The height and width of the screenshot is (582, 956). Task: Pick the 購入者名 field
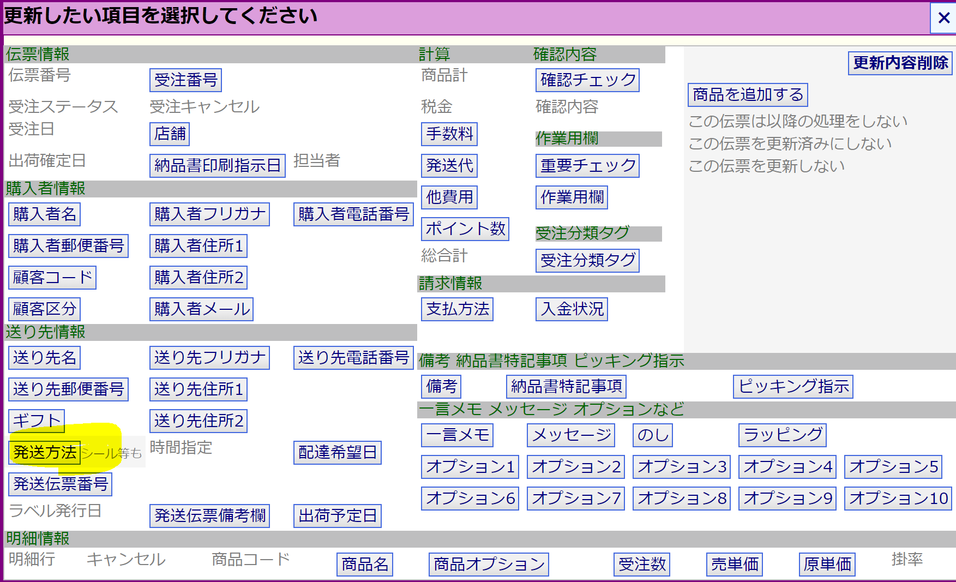pyautogui.click(x=45, y=214)
